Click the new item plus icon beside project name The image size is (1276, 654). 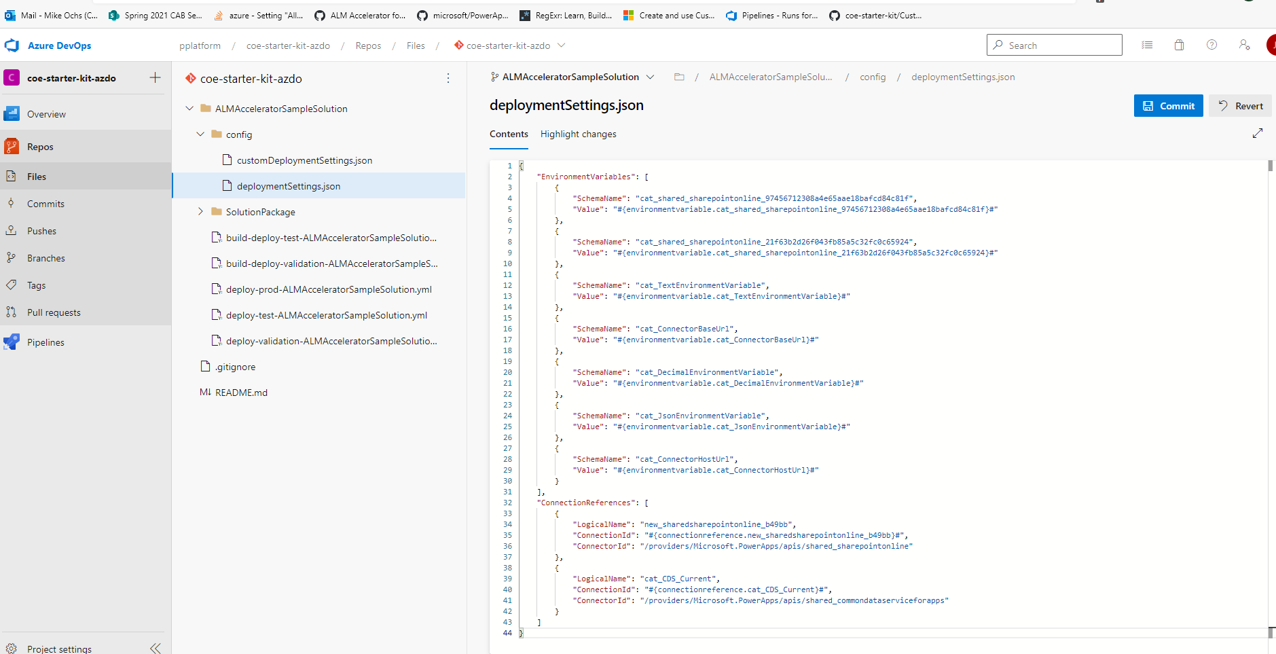coord(155,77)
